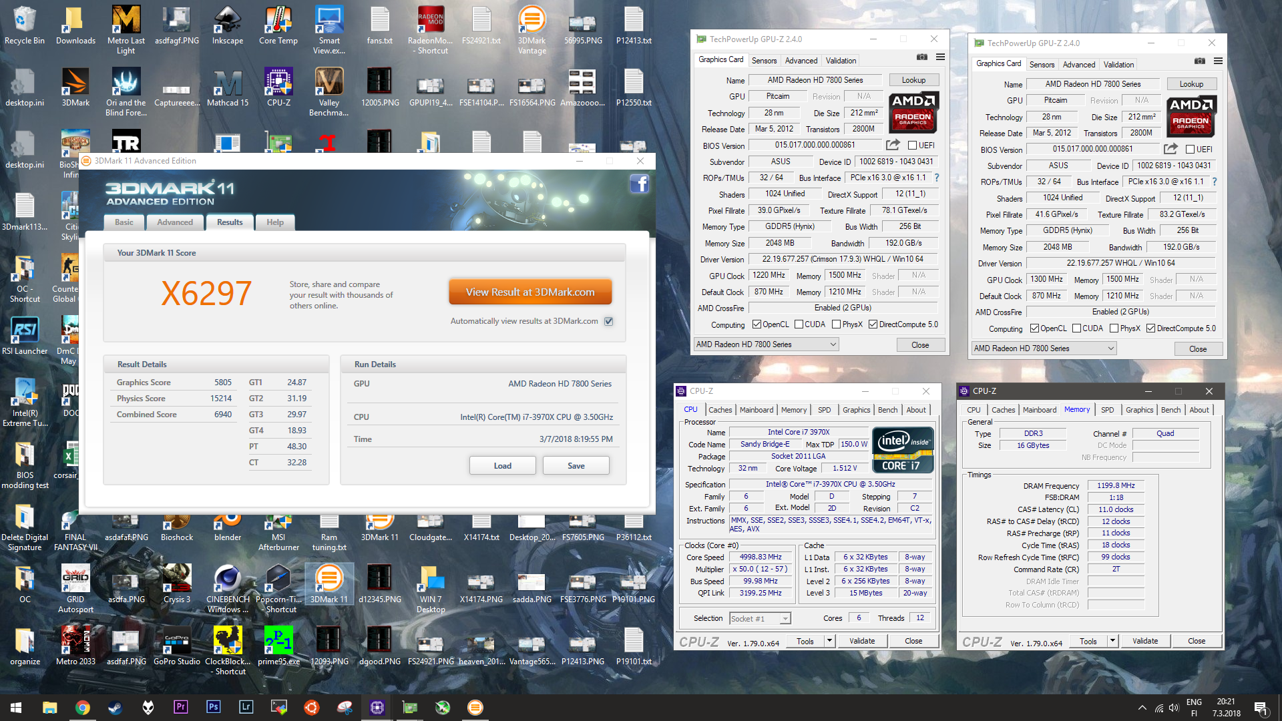This screenshot has width=1282, height=721.
Task: Click bus interface question mark in right GPU-Z
Action: tap(1214, 182)
